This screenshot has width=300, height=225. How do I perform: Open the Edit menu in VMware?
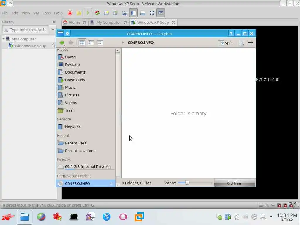tap(15, 13)
